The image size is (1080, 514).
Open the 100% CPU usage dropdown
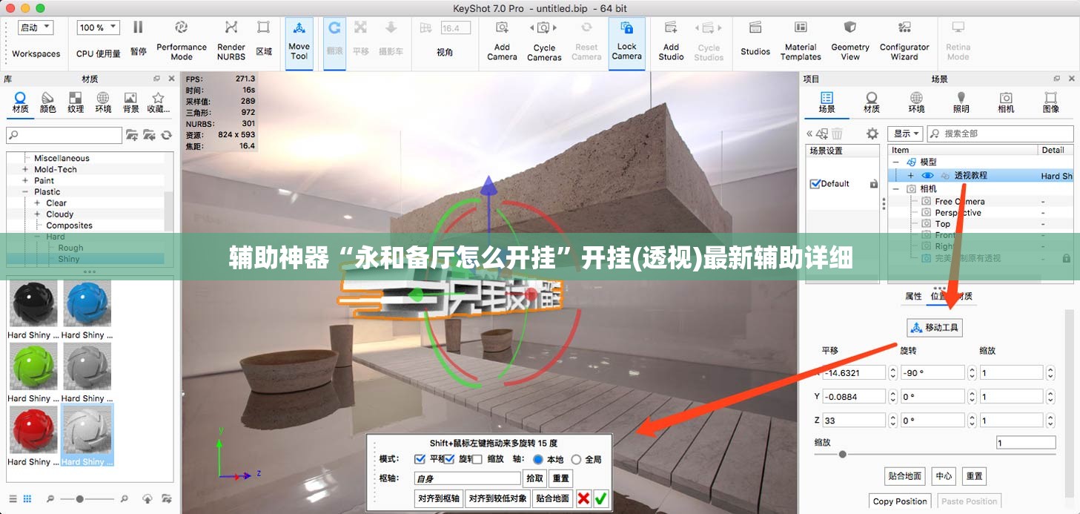coord(98,27)
